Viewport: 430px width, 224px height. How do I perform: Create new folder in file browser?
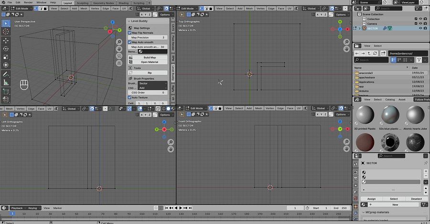[383, 53]
